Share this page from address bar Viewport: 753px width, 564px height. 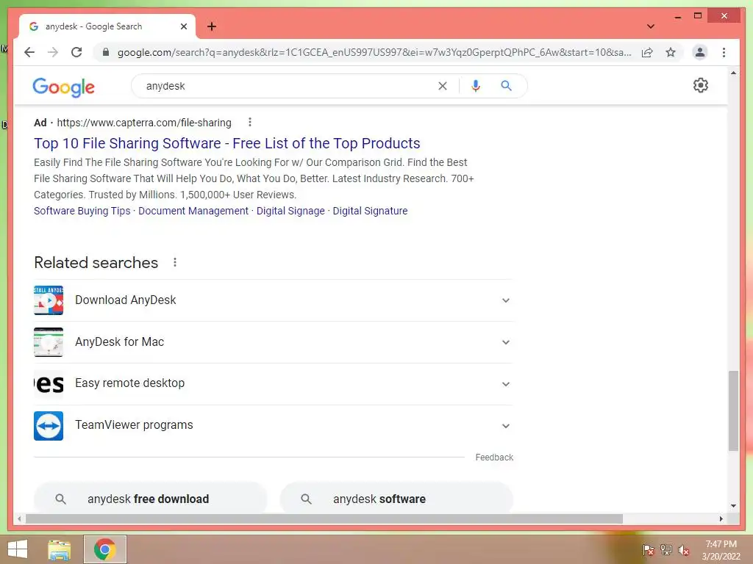click(647, 52)
